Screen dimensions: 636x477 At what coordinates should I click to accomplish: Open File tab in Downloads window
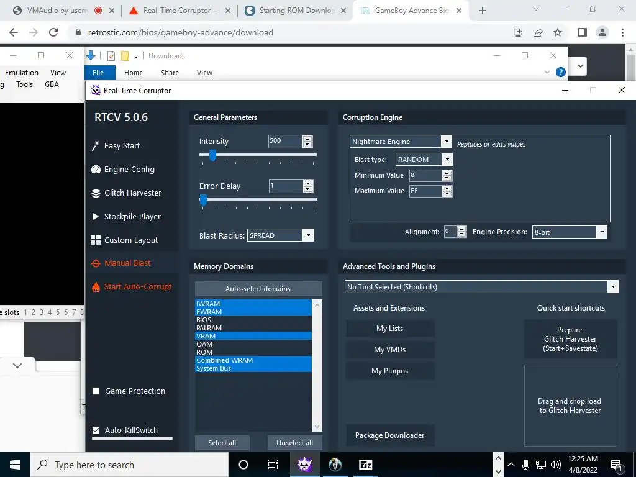point(98,73)
